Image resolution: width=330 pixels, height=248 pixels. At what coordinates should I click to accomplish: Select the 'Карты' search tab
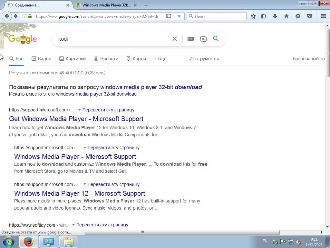pyautogui.click(x=136, y=59)
